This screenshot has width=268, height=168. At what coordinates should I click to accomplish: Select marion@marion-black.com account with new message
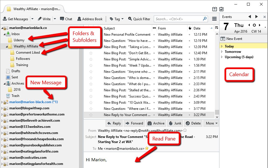(x=33, y=102)
